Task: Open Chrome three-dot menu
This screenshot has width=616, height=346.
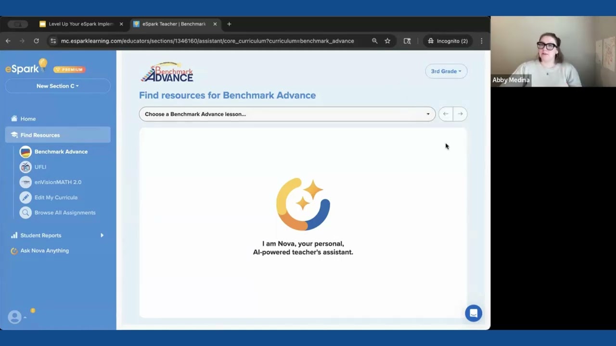Action: [x=482, y=41]
